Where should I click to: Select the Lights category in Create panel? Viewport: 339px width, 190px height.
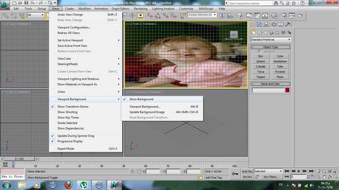[x=265, y=32]
